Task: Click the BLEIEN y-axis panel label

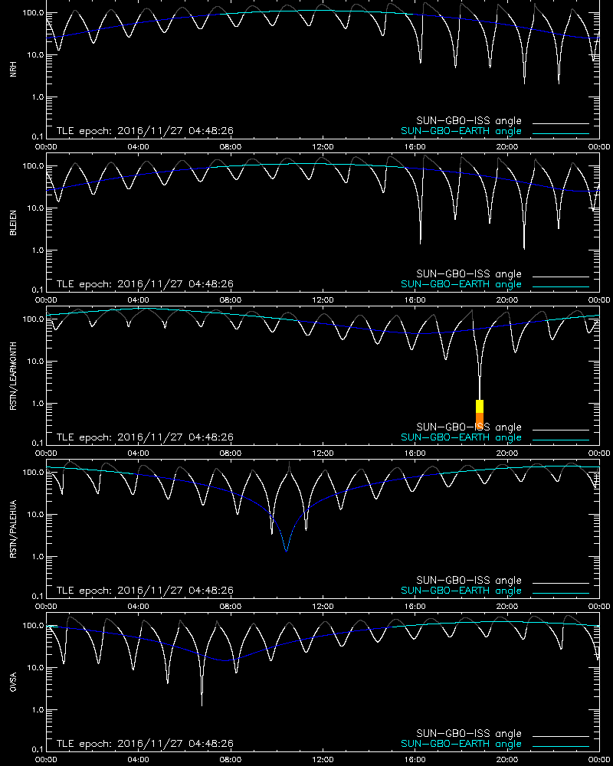Action: click(13, 223)
